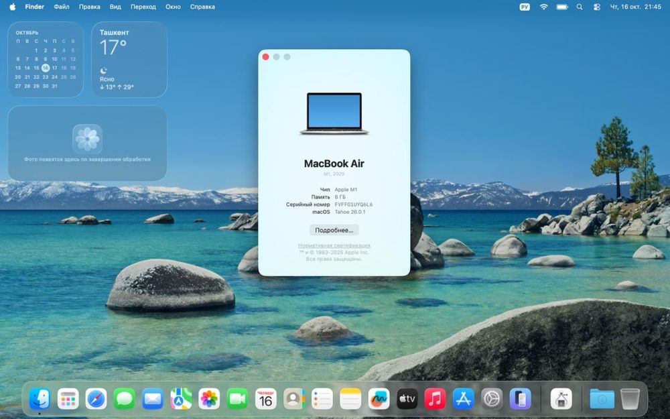
Task: Open Apple TV app in Dock
Action: 407,399
